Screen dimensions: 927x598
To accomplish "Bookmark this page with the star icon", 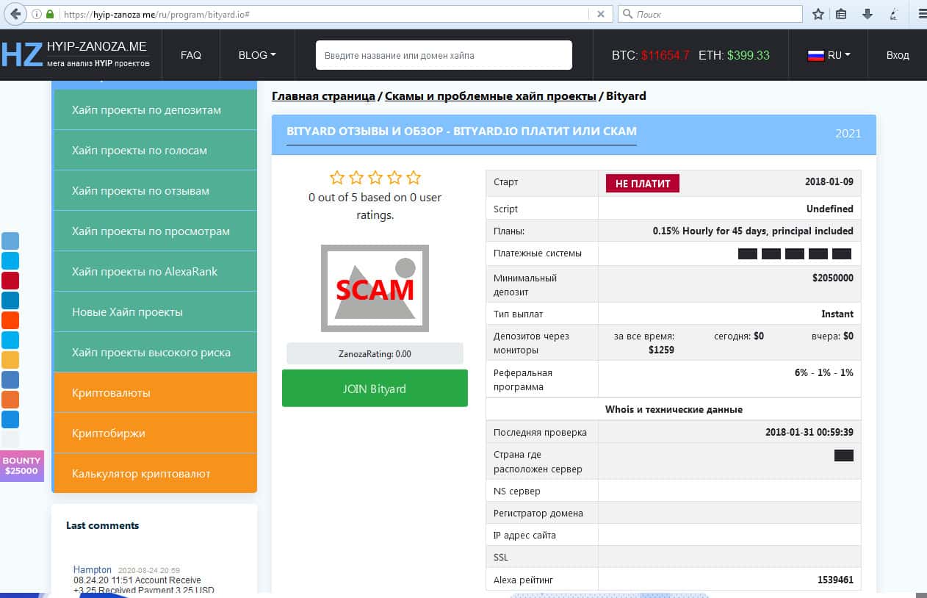I will pyautogui.click(x=818, y=14).
